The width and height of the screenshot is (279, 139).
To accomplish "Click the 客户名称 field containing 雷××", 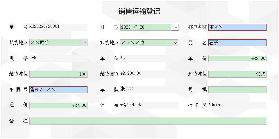I will pyautogui.click(x=237, y=27).
